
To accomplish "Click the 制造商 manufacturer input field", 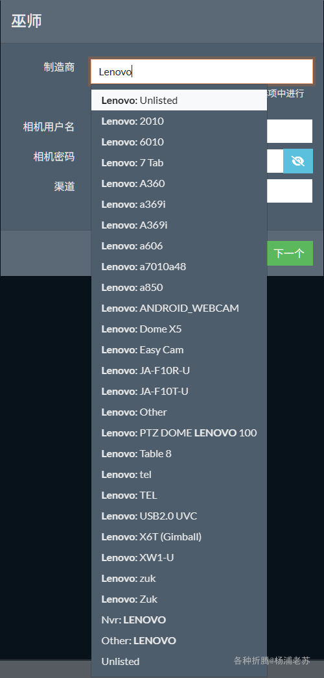I will pos(202,72).
